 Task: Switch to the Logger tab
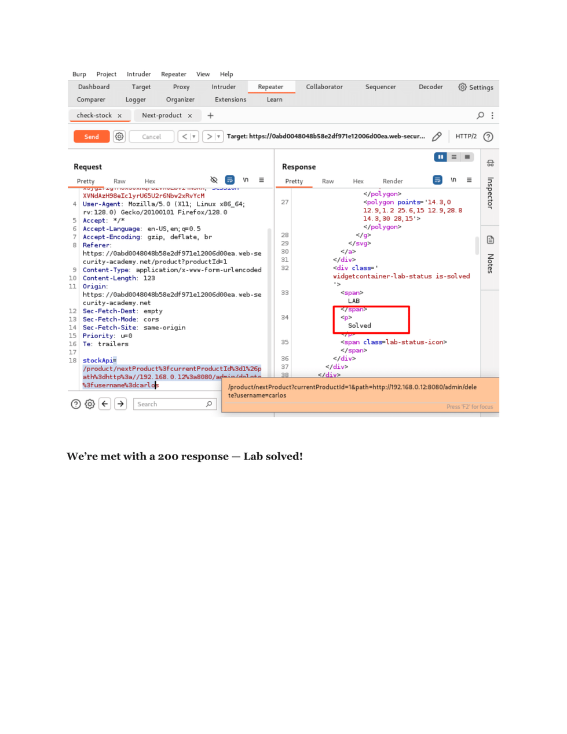coord(136,100)
